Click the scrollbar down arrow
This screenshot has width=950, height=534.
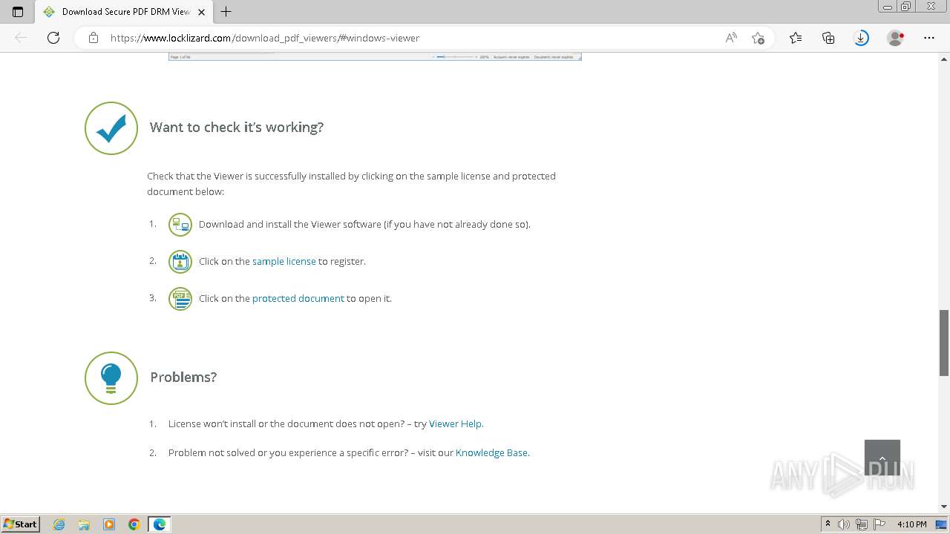[944, 507]
